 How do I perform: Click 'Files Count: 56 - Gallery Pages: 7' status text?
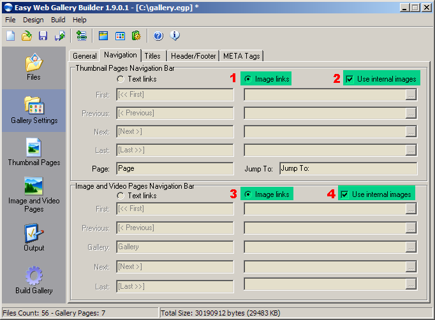pos(54,313)
